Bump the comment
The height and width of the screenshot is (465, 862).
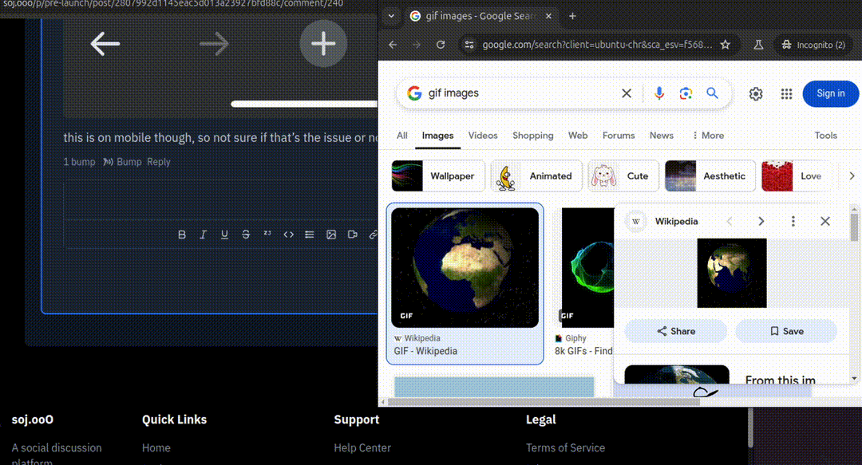[x=122, y=162]
